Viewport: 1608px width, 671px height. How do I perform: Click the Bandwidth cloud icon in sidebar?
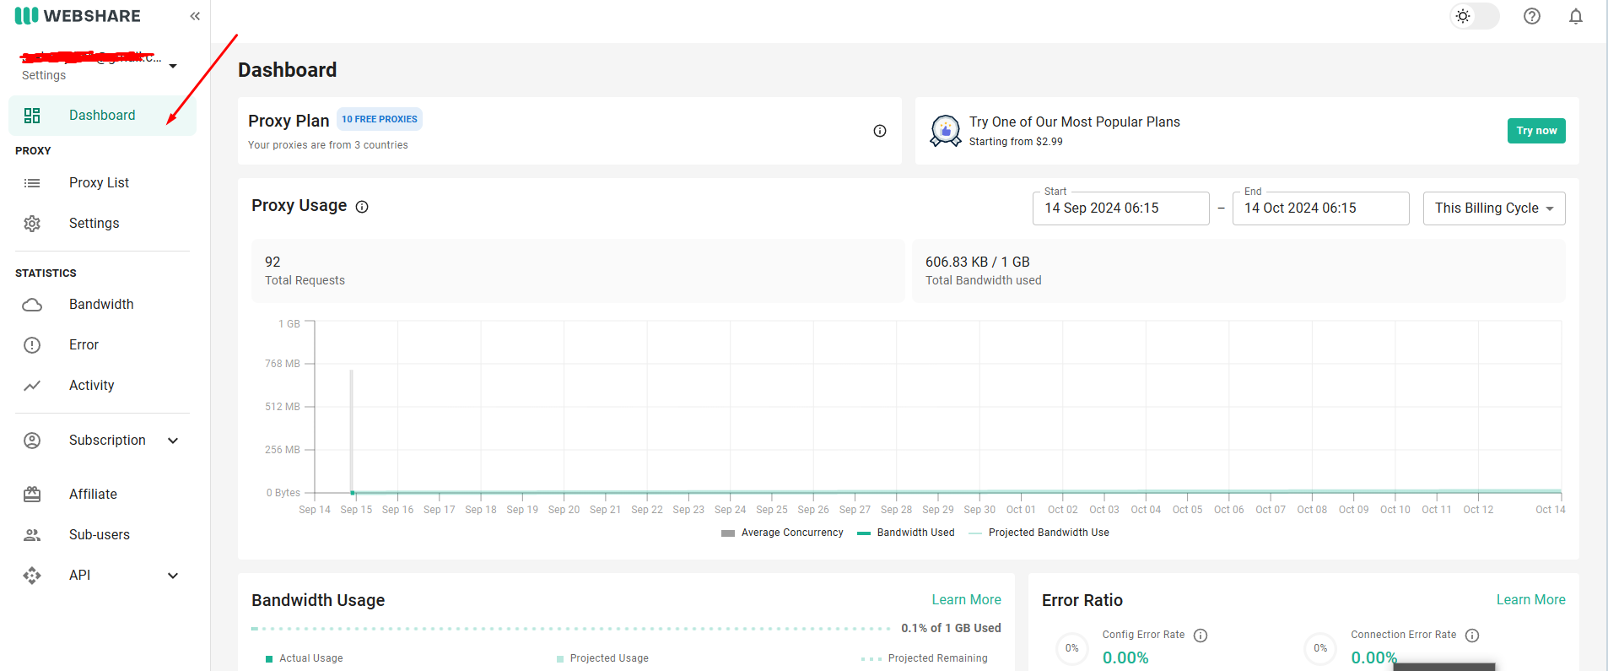tap(32, 305)
